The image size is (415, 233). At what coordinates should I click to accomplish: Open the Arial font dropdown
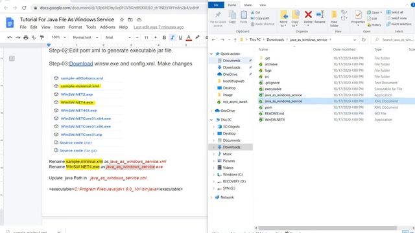(118, 38)
